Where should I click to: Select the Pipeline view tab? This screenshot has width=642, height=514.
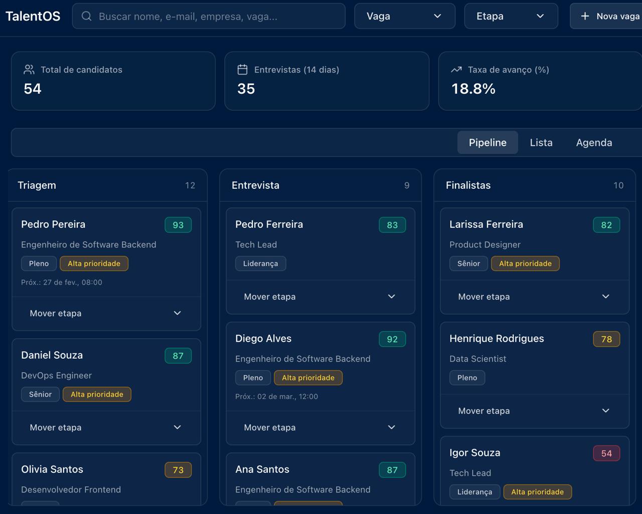tap(488, 143)
